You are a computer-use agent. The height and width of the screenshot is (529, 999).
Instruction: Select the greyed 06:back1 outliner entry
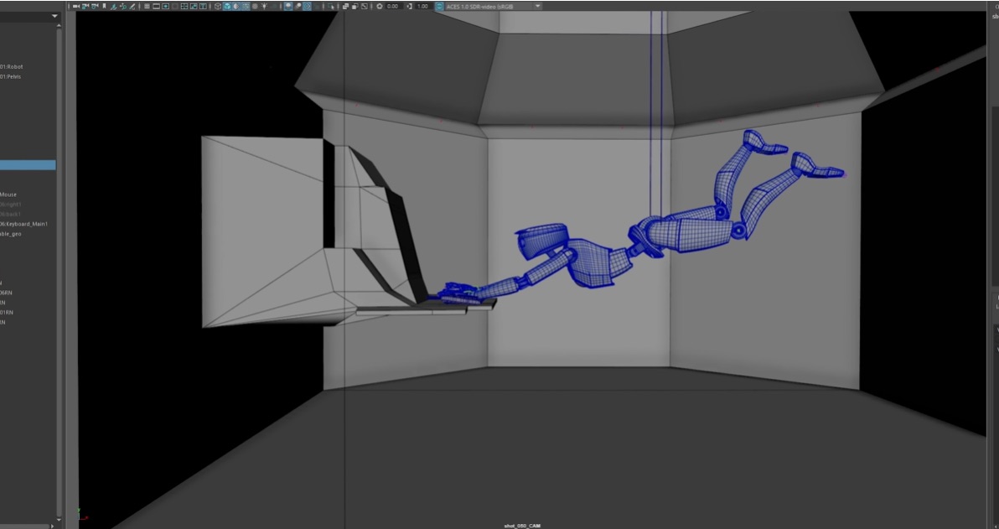(x=10, y=214)
